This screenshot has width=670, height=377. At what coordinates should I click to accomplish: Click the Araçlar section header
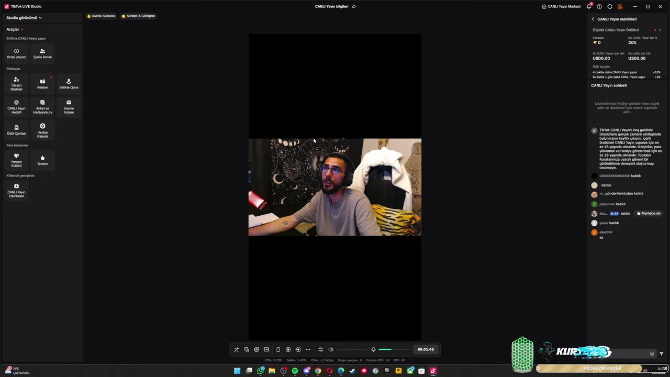[x=13, y=29]
